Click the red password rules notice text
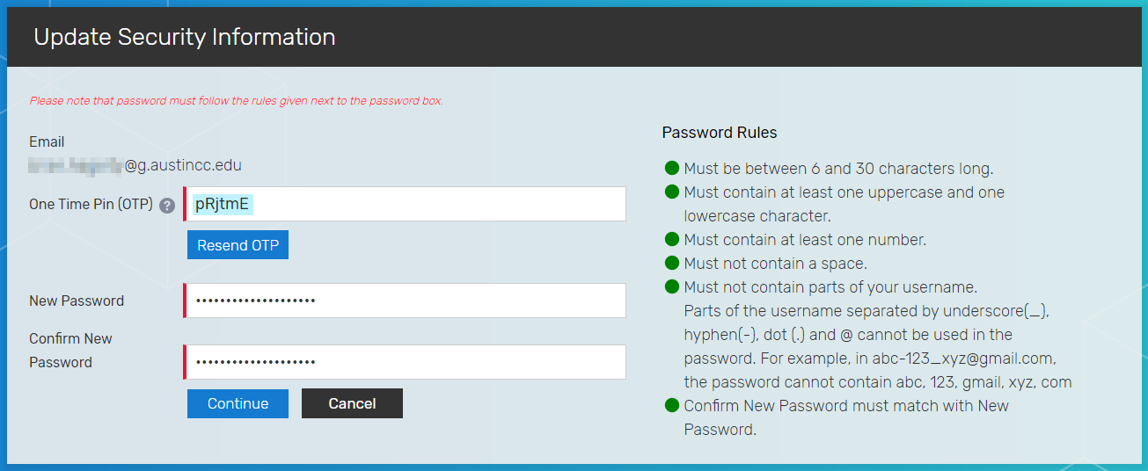1148x471 pixels. pyautogui.click(x=236, y=101)
